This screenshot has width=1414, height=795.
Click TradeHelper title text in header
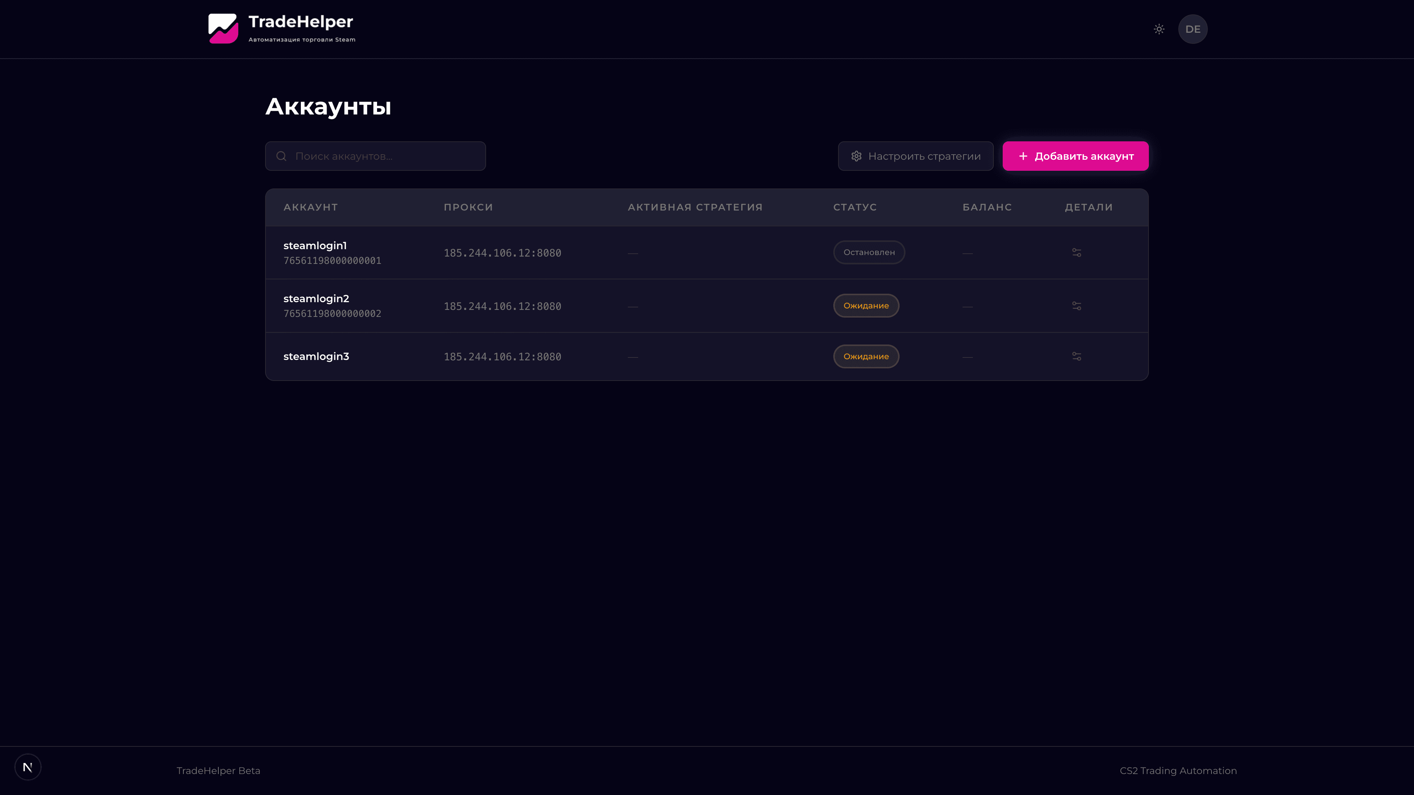pyautogui.click(x=301, y=22)
